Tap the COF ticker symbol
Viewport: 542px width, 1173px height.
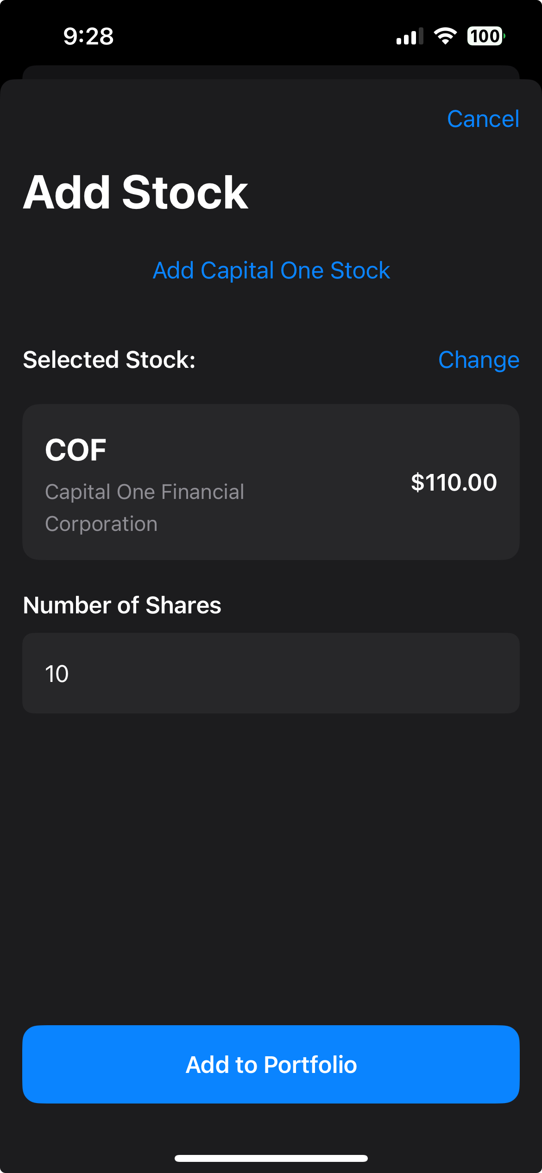pos(76,450)
